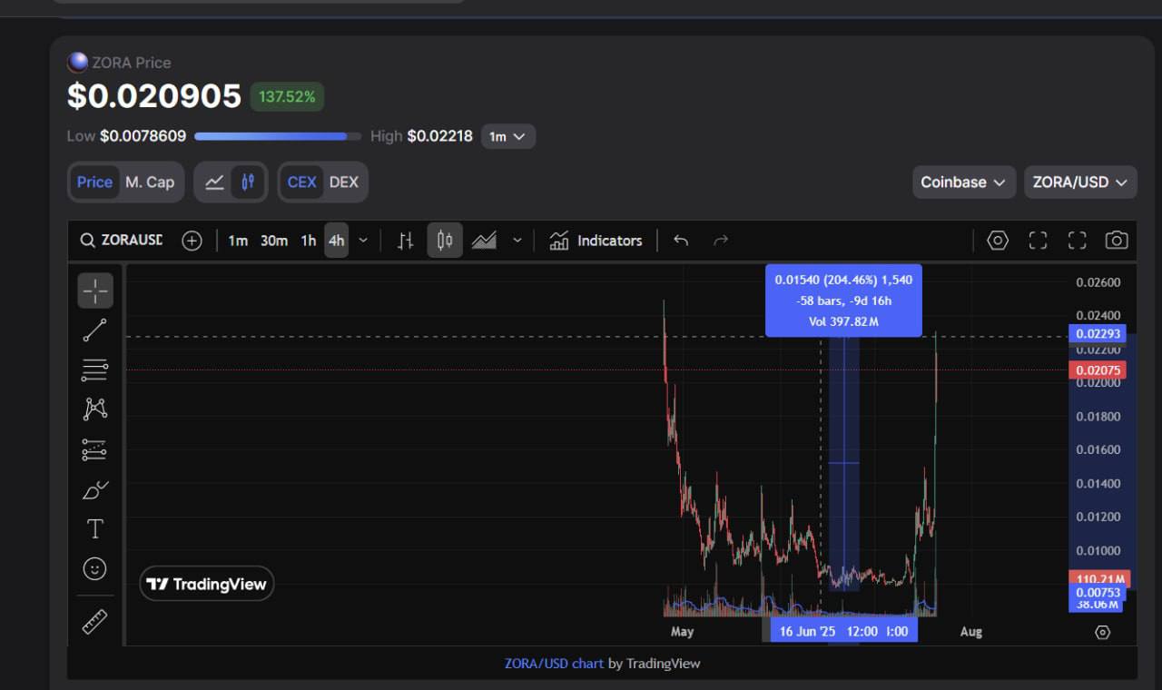Select the Price toggle
Screen dimensions: 1162x690
94,182
